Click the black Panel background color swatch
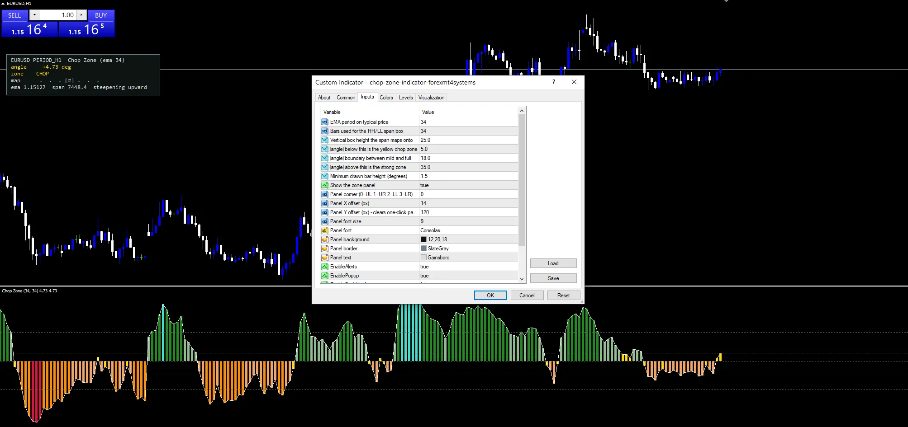 pos(423,239)
